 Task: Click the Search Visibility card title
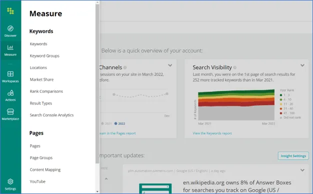pos(212,67)
